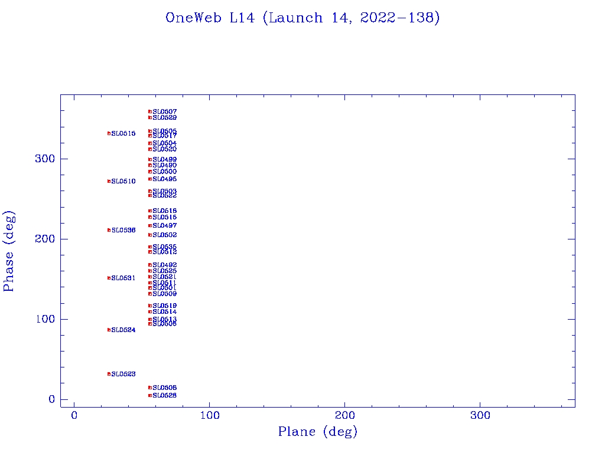Select the SL0529 satellite label

click(165, 117)
